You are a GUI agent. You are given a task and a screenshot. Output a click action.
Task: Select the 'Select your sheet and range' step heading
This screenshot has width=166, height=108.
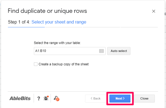(x=59, y=22)
